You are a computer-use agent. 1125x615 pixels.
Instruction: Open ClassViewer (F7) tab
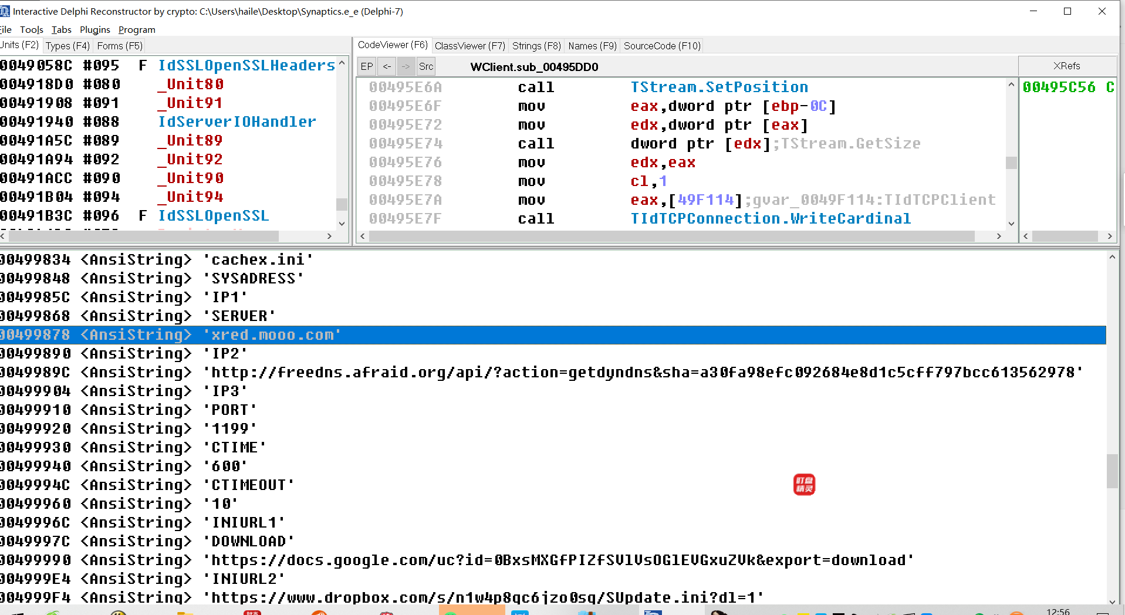[x=469, y=46]
